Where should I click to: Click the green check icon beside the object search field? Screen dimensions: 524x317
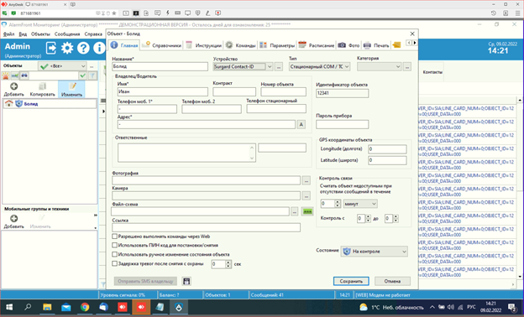[x=83, y=75]
